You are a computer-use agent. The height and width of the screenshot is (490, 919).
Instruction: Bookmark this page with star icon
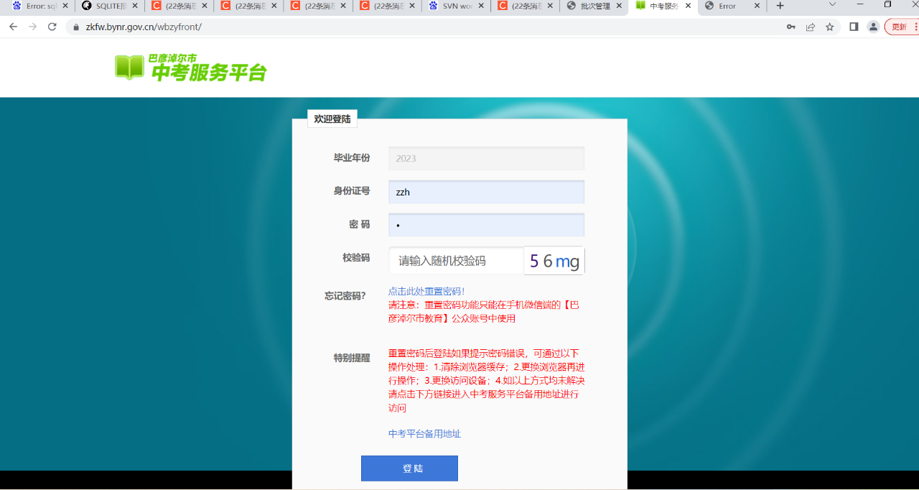pyautogui.click(x=830, y=27)
